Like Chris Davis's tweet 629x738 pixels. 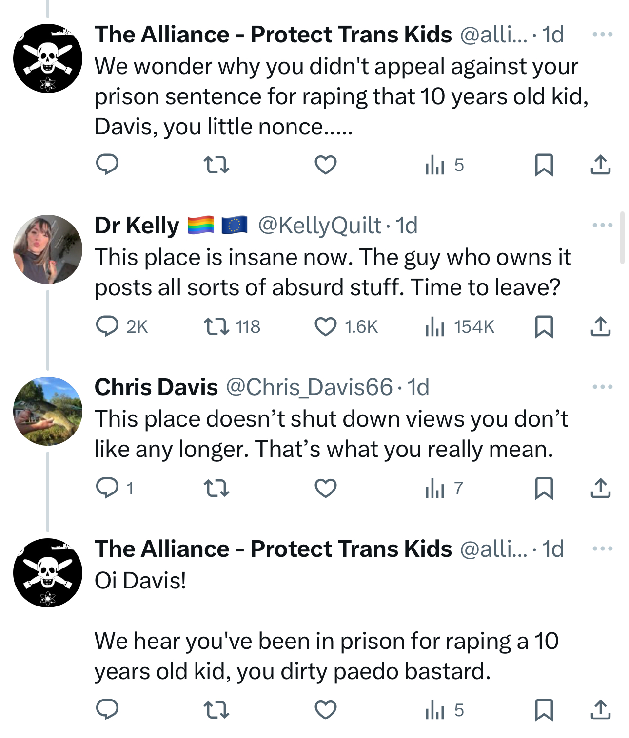tap(326, 488)
